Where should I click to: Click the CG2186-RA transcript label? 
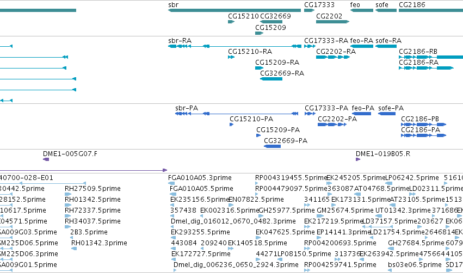418,63
